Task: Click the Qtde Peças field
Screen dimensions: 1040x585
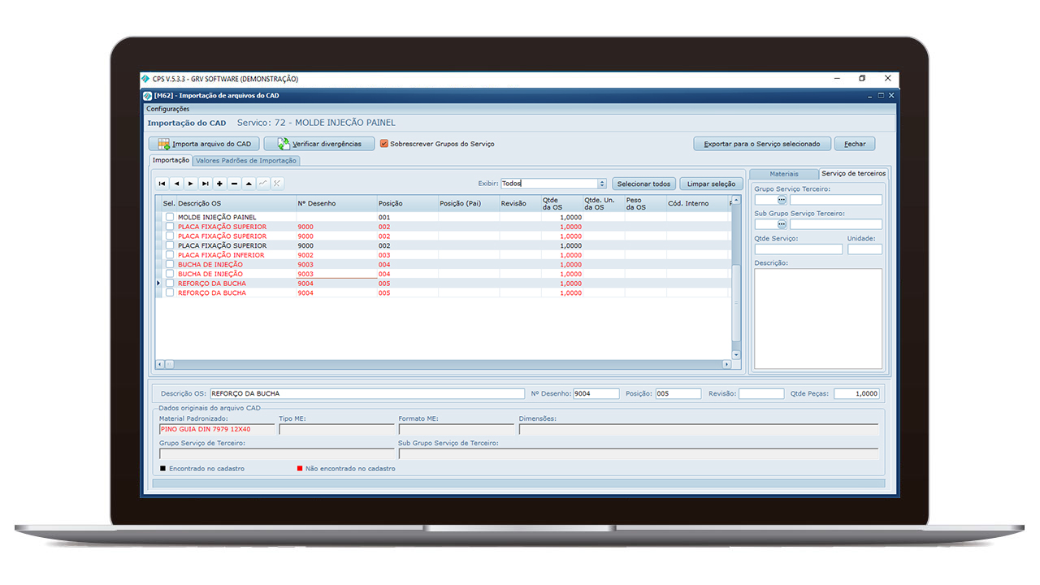Action: click(x=856, y=393)
